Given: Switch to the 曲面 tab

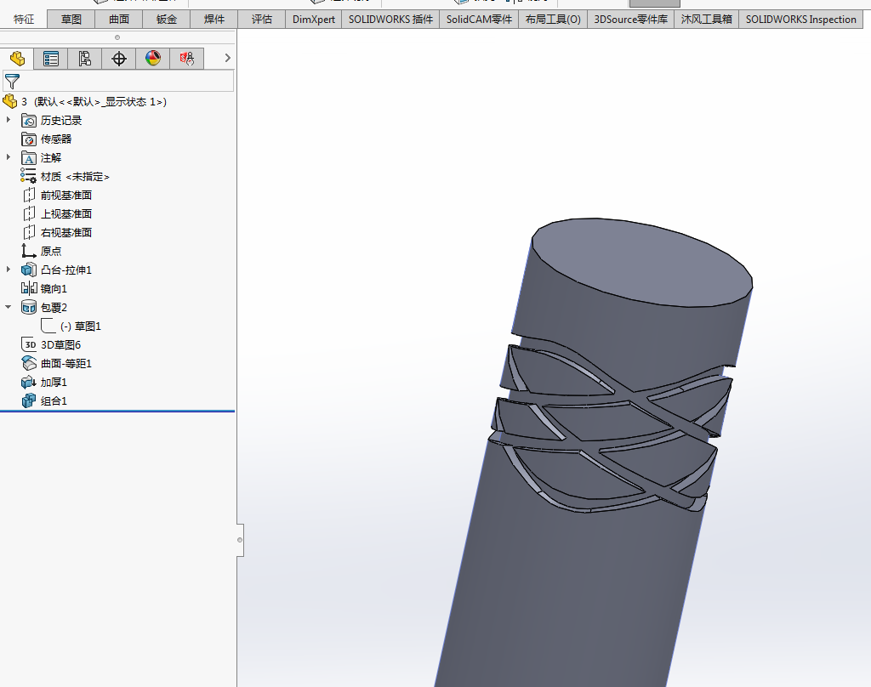Looking at the screenshot, I should pyautogui.click(x=119, y=20).
